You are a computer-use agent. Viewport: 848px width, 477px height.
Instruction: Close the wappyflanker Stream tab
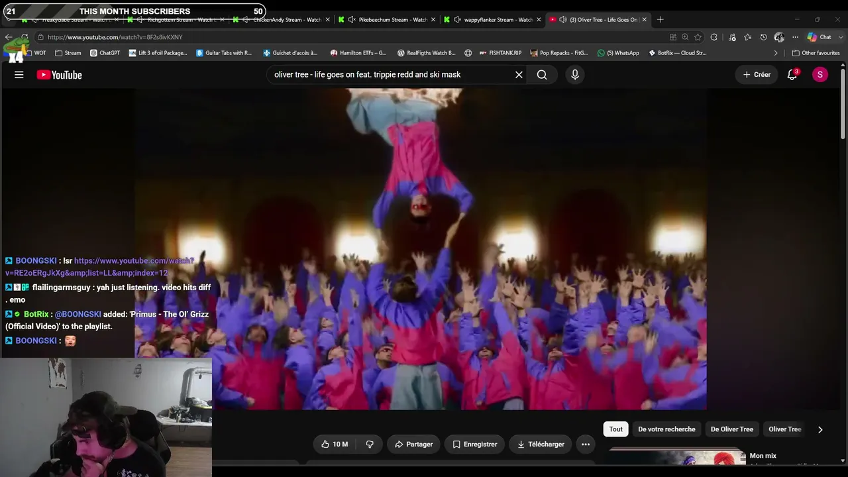[539, 20]
